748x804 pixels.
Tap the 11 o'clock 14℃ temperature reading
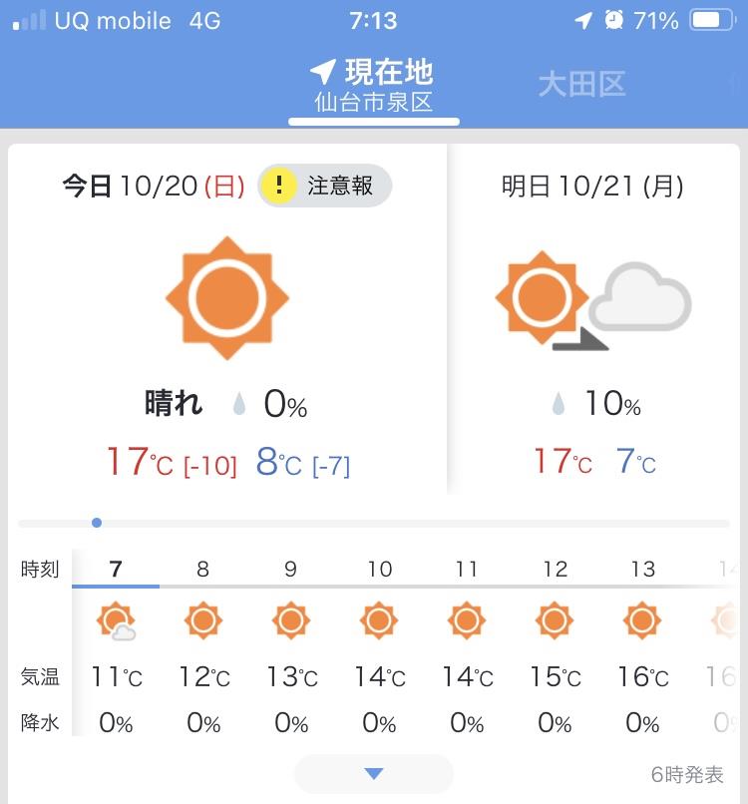point(467,677)
